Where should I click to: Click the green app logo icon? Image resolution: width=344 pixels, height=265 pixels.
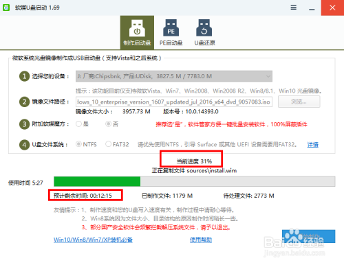pyautogui.click(x=6, y=8)
